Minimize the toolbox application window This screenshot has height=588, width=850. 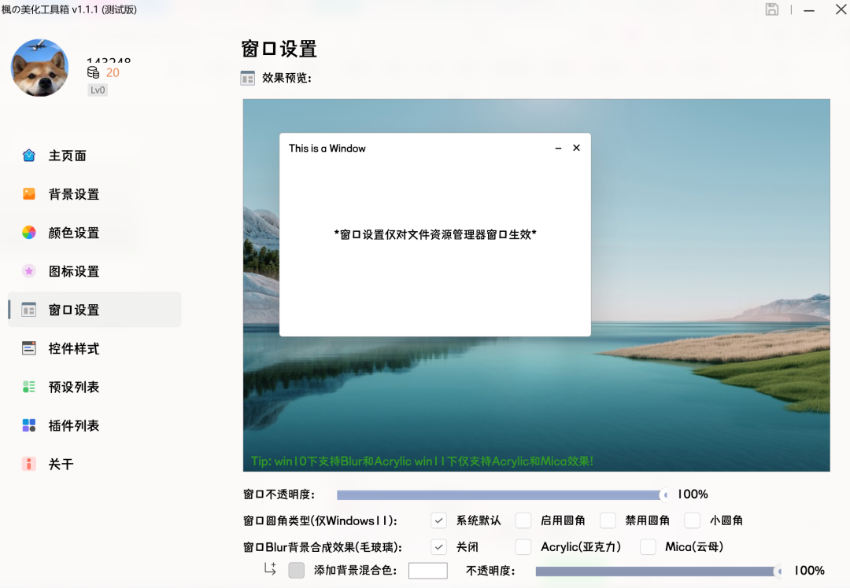coord(809,10)
